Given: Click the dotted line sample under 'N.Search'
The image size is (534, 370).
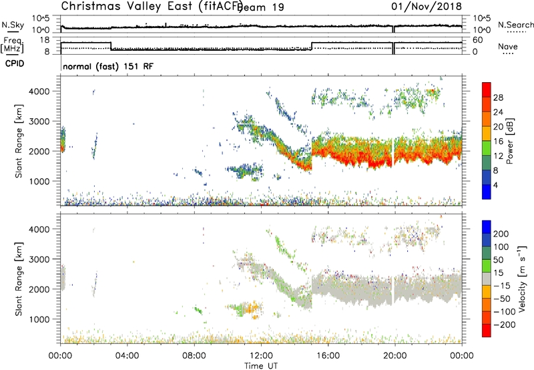Looking at the screenshot, I should point(517,32).
